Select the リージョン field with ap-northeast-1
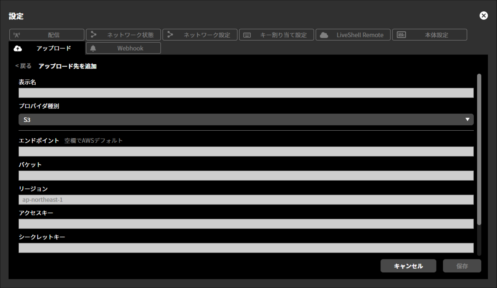This screenshot has height=288, width=497. tap(246, 200)
